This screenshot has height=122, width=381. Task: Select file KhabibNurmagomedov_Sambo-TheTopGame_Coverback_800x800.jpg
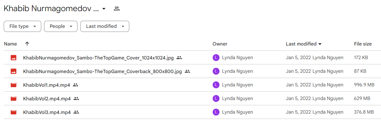tap(102, 71)
